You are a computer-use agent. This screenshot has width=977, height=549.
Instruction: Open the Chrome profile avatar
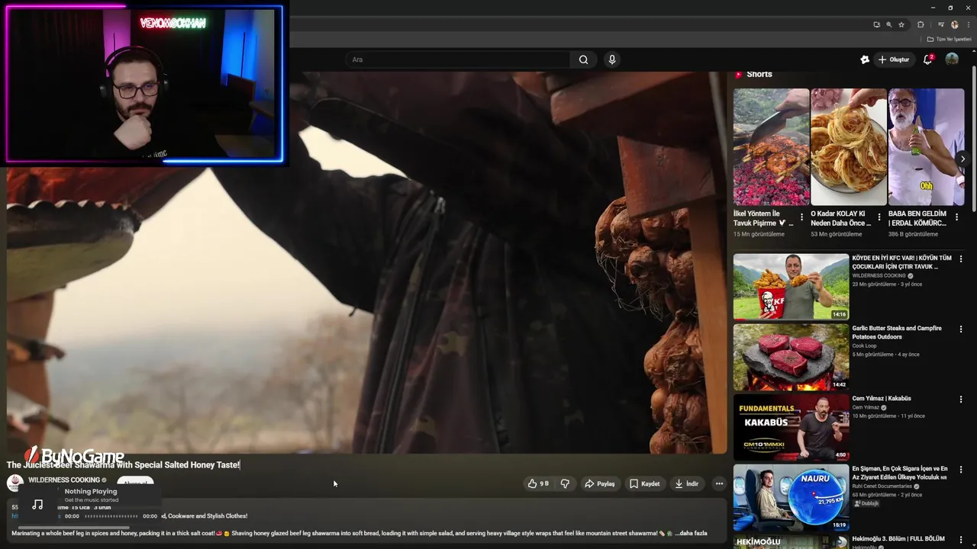[954, 24]
